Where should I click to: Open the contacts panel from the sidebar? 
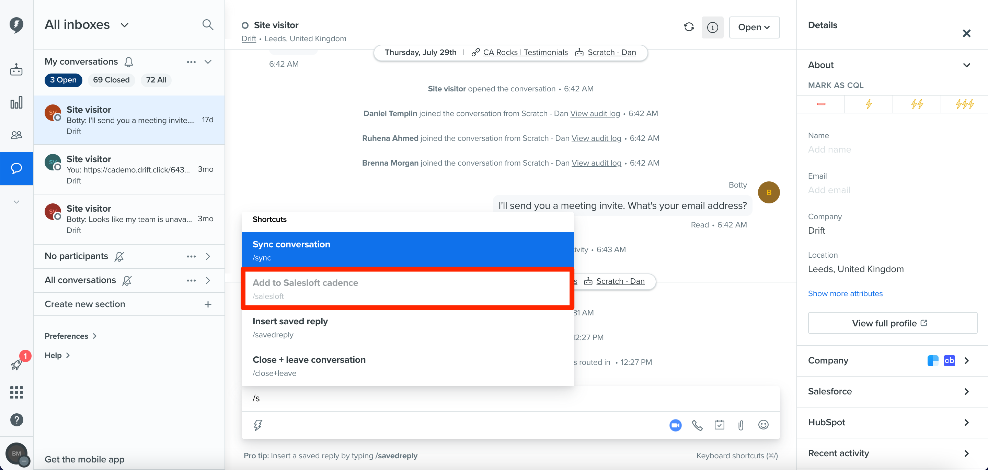pos(16,135)
